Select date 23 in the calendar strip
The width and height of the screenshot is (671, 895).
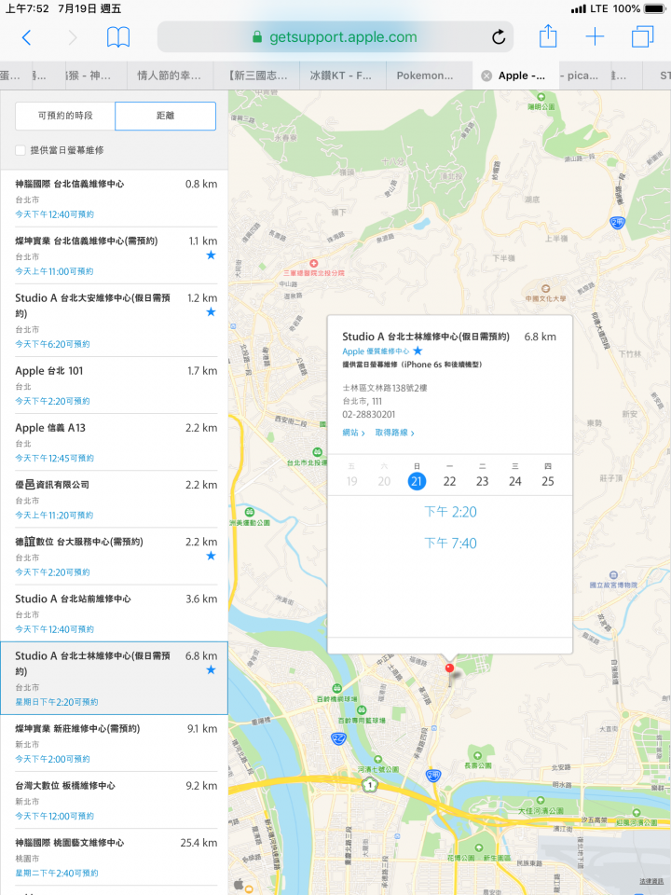(482, 481)
